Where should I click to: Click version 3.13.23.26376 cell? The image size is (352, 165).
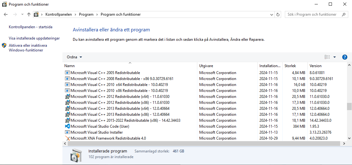pos(320,132)
